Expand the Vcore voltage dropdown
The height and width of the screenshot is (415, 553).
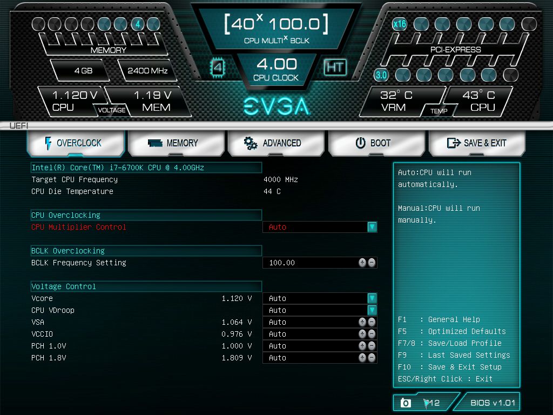pos(372,298)
